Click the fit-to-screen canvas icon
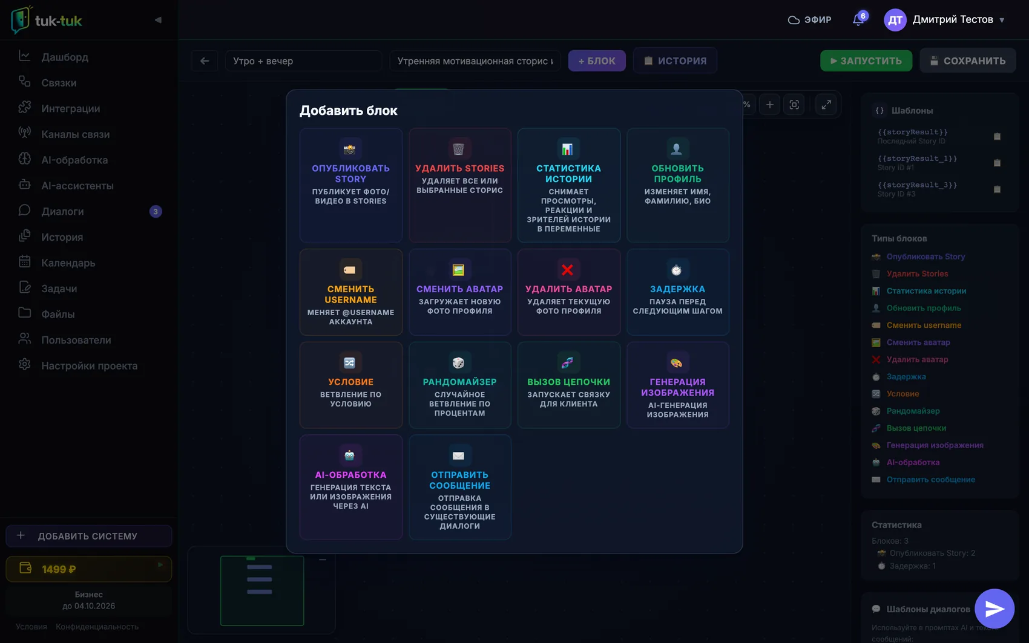The width and height of the screenshot is (1029, 643). [x=794, y=105]
